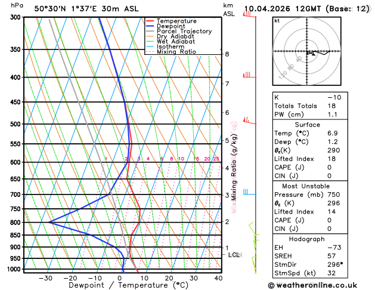Click the mixing ratio '10' label at 600 hPa
Viewport: 375px width, 290px height.
[x=181, y=159]
